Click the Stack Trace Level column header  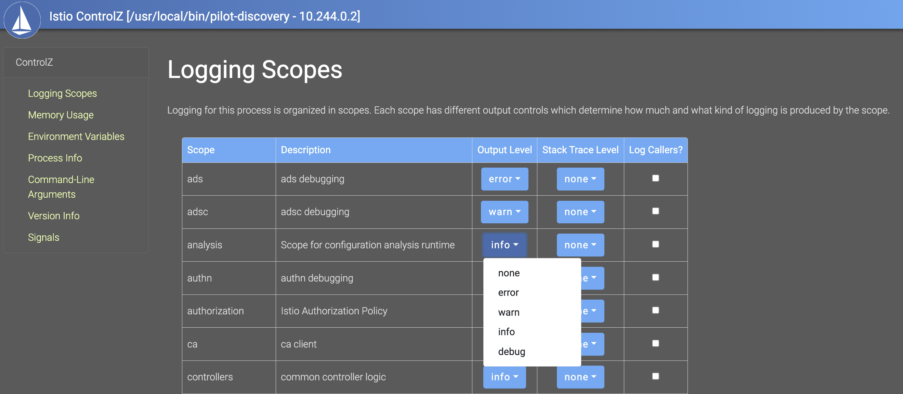click(x=580, y=150)
